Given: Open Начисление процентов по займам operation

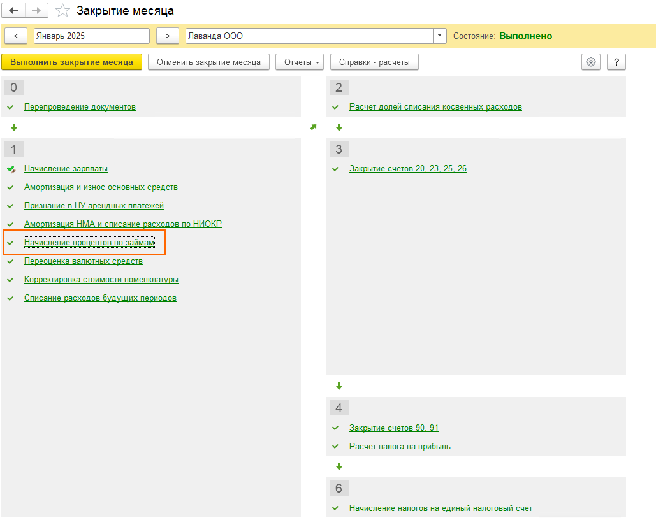Looking at the screenshot, I should (x=89, y=243).
